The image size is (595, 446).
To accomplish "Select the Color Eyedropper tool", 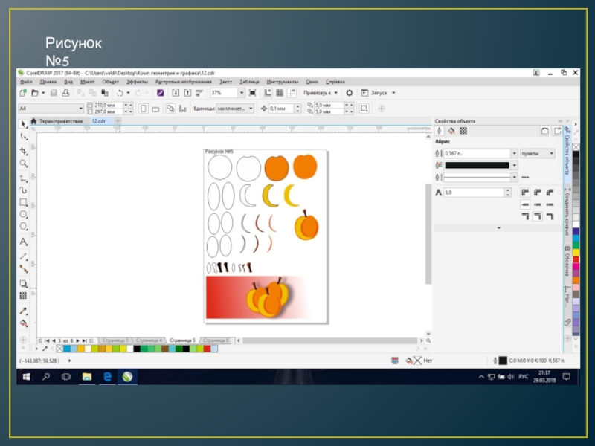I will [x=24, y=311].
